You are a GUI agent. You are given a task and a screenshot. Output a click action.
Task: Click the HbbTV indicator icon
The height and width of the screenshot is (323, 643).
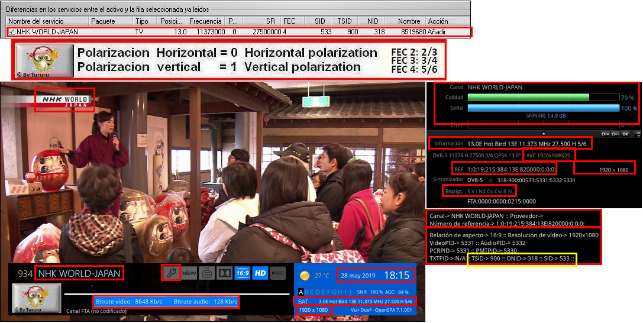[189, 273]
